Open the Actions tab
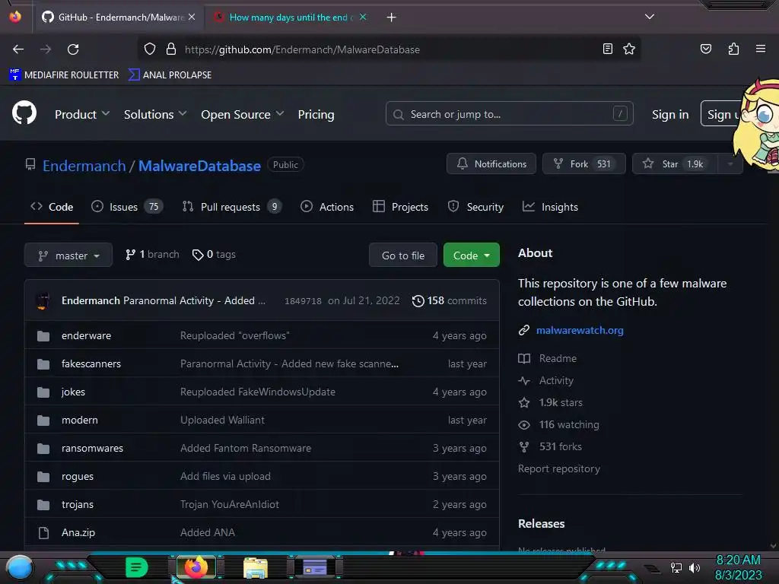The image size is (779, 584). [x=327, y=207]
